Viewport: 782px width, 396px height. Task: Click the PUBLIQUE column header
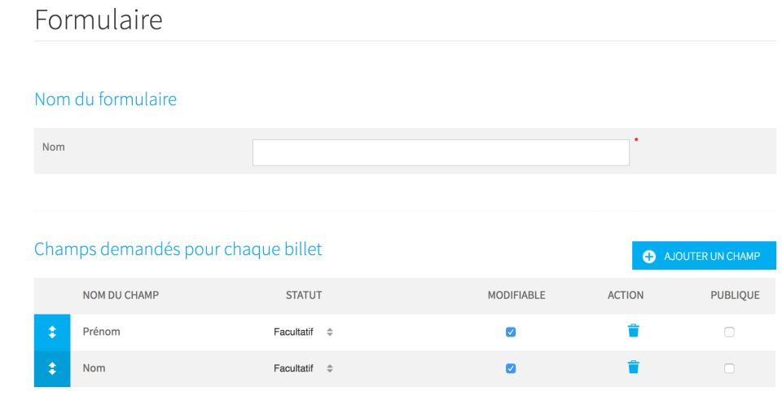point(735,295)
